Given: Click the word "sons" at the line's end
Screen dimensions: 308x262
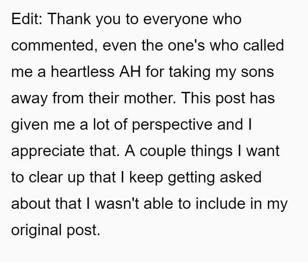Looking at the screenshot, I should 257,72.
